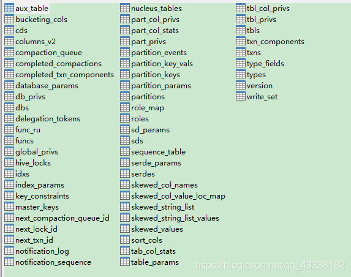The width and height of the screenshot is (351, 277).
Task: Select the part_col_stats table name
Action: coord(155,31)
